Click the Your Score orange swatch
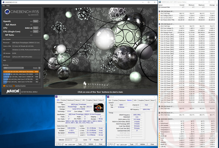This screenshot has height=148, width=219. click(4, 86)
